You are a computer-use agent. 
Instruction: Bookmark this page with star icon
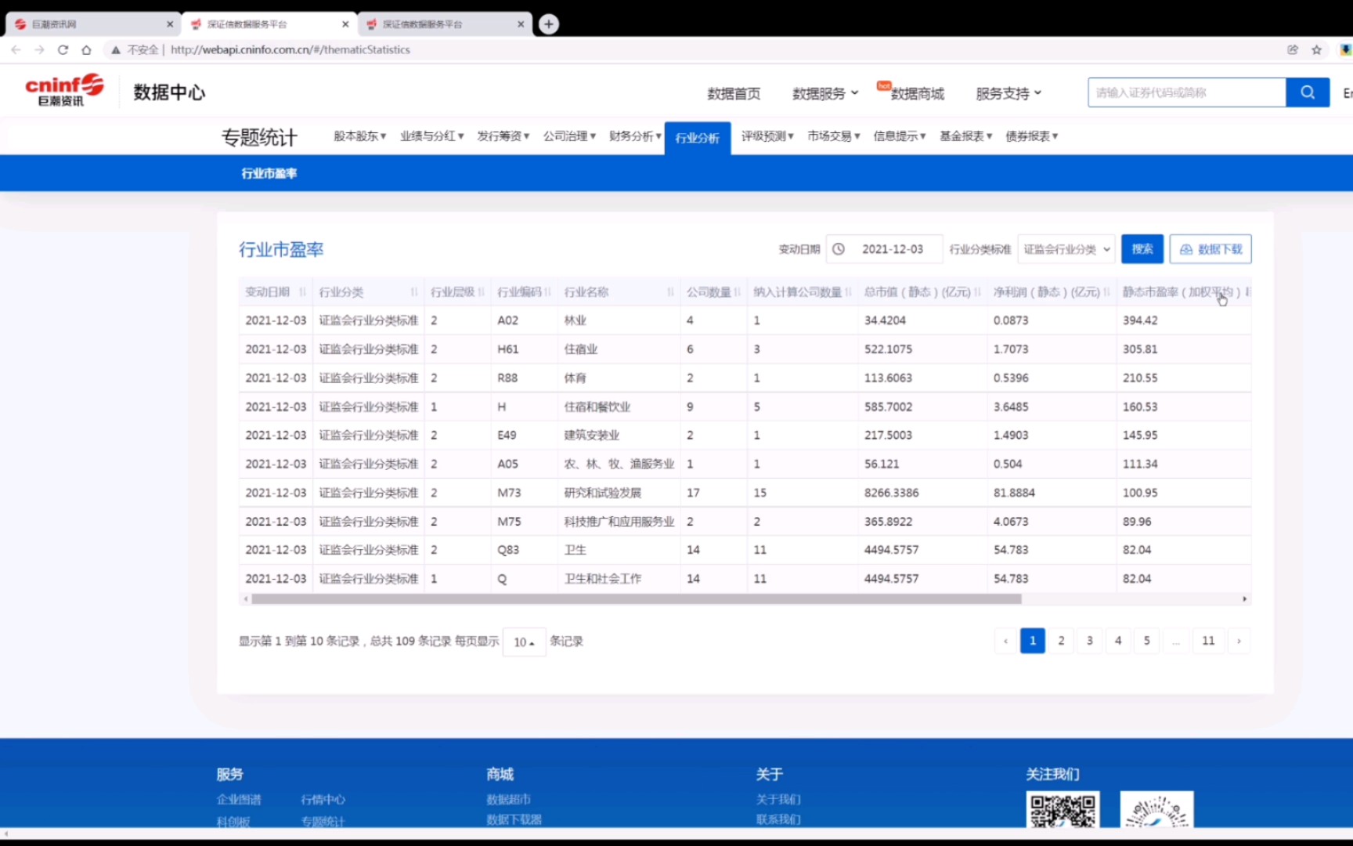(1317, 49)
